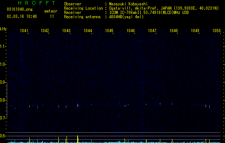Click the 1043 time axis label
This screenshot has width=225, height=143.
pos(67,30)
